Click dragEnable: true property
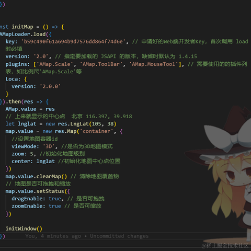The image size is (251, 251). [x=36, y=199]
